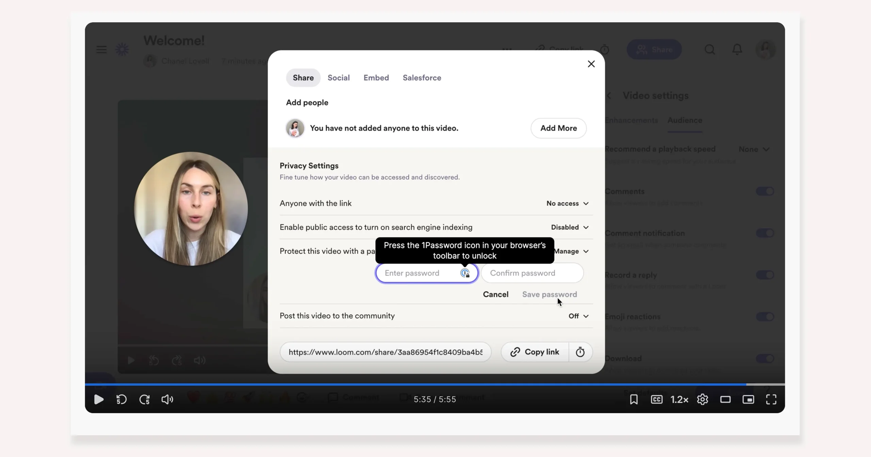This screenshot has width=871, height=457.
Task: Toggle the Emoji reactions switch
Action: tap(765, 317)
